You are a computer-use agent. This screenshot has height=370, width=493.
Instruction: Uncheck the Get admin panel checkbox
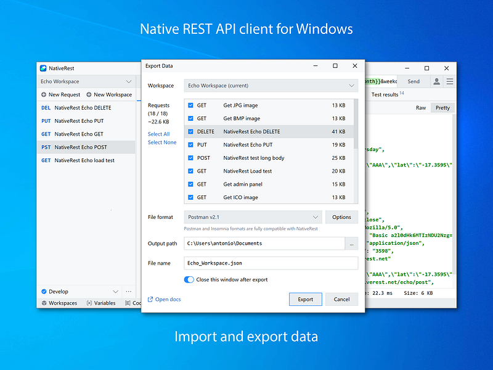[x=190, y=184]
